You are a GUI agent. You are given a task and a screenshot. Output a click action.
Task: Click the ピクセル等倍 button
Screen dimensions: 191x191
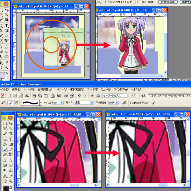click(x=168, y=2)
